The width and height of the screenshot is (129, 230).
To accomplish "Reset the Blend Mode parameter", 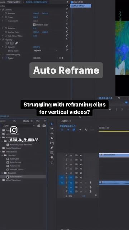I will 67,50.
